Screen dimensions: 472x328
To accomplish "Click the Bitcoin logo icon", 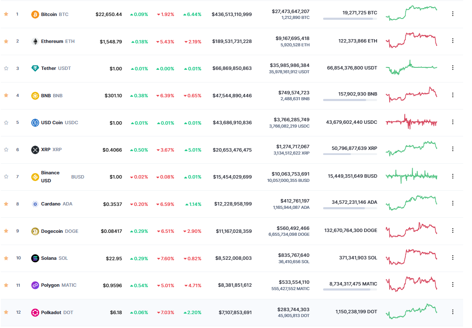I will pos(35,14).
